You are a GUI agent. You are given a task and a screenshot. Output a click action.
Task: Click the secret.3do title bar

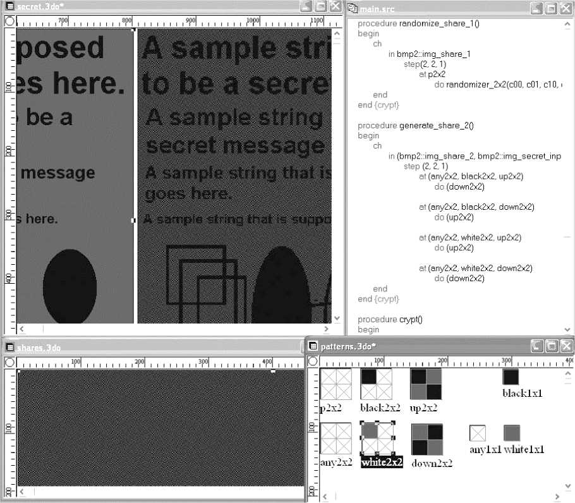[173, 6]
